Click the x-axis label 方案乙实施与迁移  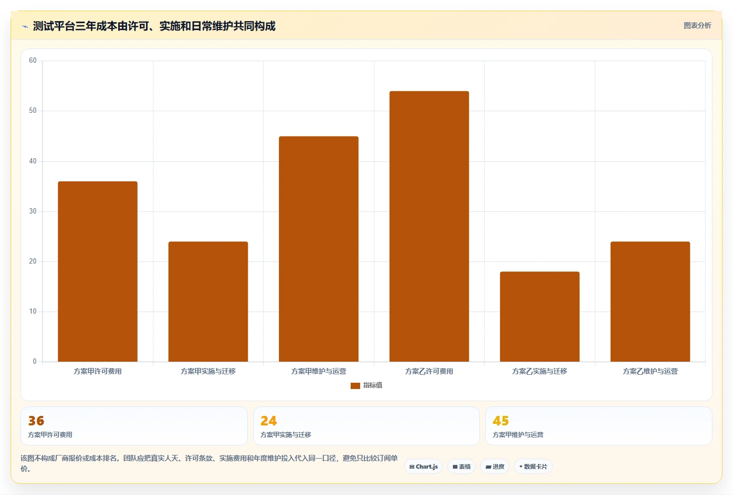539,371
